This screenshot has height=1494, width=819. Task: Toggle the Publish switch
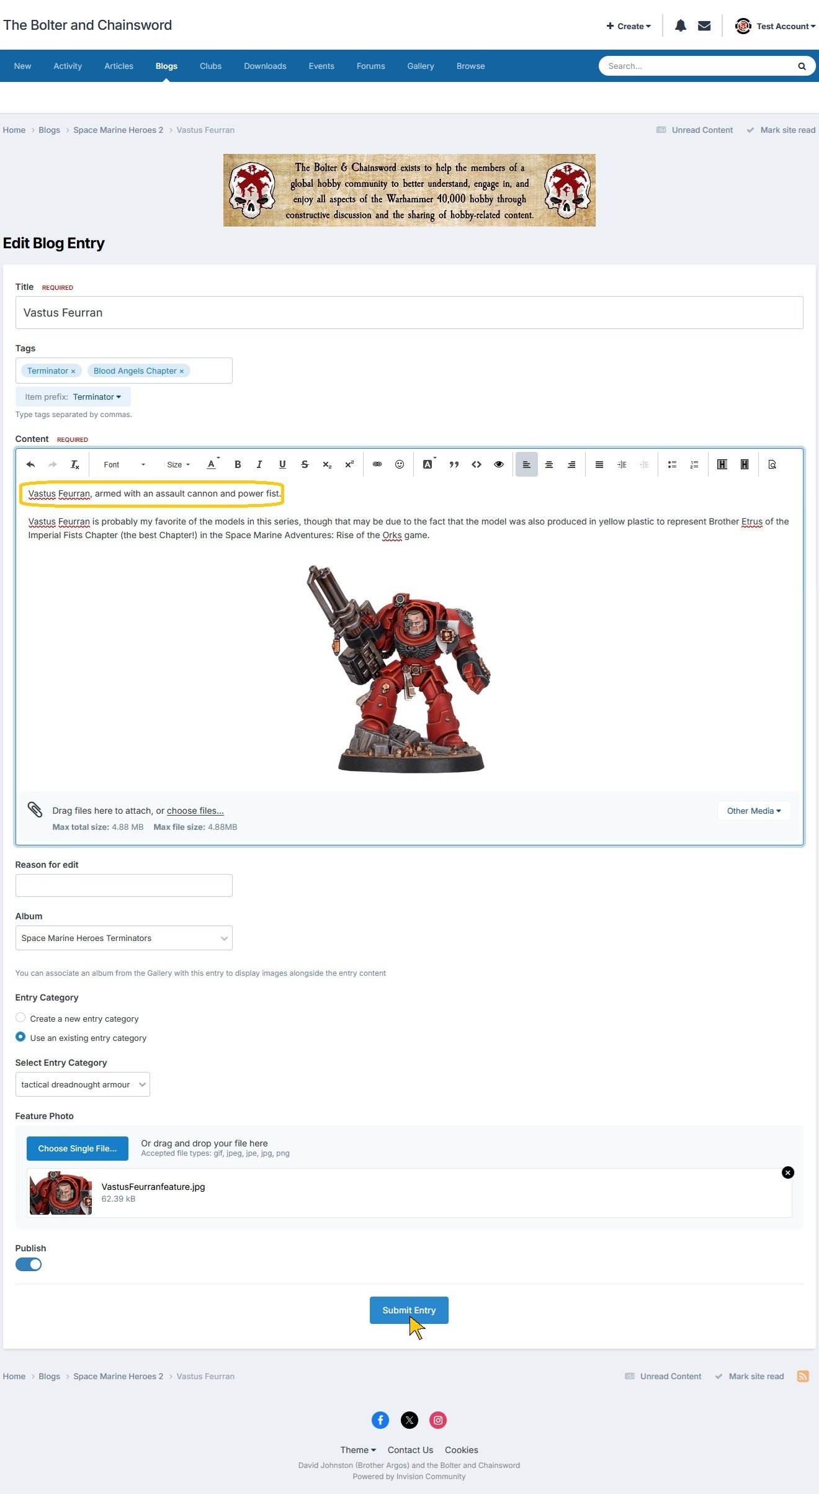pos(29,1264)
